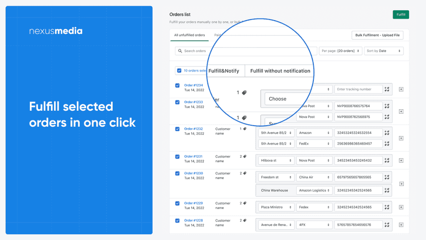Viewport: 426px width, 240px height.
Task: Toggle the '10 orders selected' select-all checkbox
Action: [x=179, y=71]
